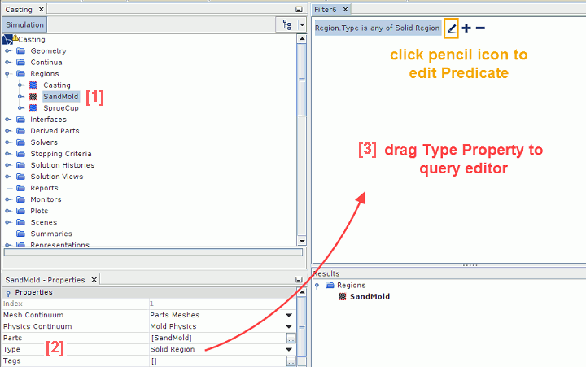Open the Mesh Continuum dropdown arrow

pos(289,315)
